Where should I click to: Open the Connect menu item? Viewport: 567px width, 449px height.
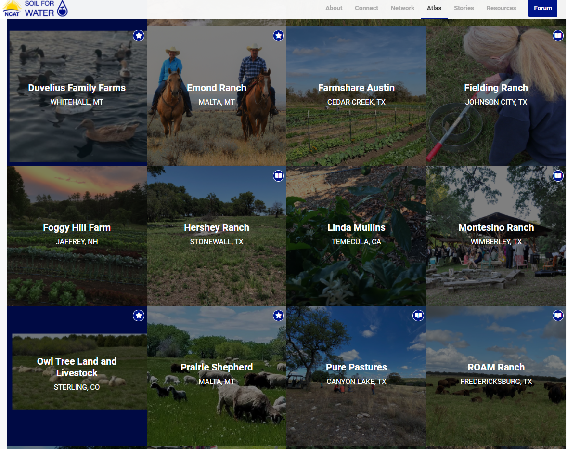click(x=366, y=8)
